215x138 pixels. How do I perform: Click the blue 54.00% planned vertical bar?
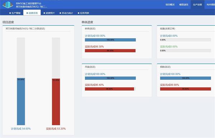pyautogui.click(x=21, y=101)
